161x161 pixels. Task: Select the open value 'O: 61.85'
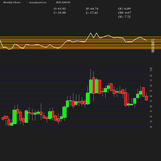60,9
